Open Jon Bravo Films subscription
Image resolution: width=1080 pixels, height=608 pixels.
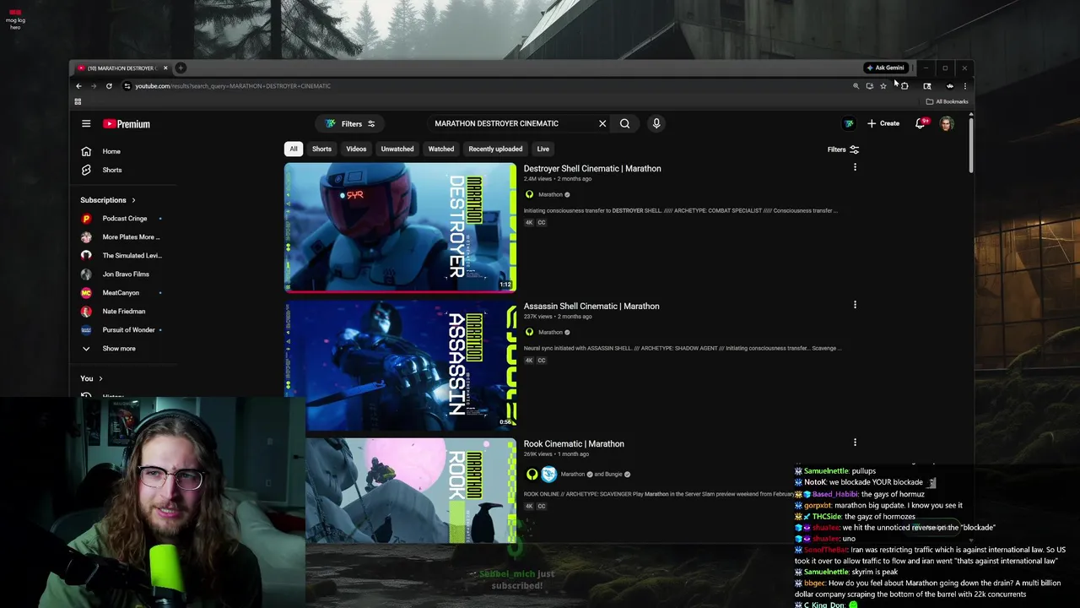click(124, 274)
